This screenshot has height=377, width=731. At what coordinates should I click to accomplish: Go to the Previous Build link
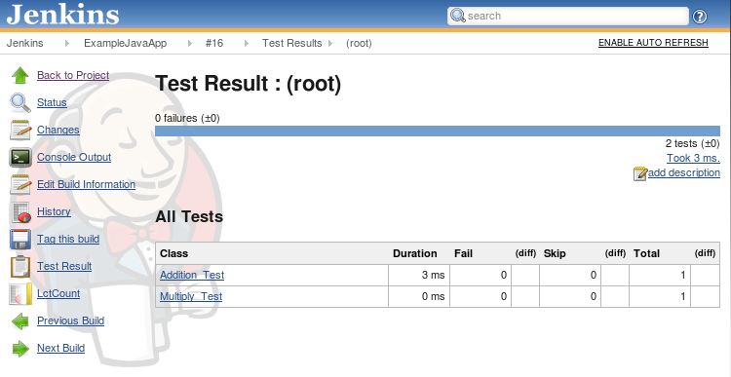pyautogui.click(x=71, y=320)
